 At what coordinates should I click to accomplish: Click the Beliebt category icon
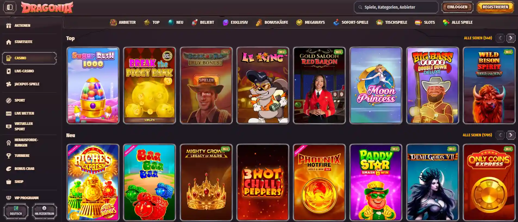point(195,22)
